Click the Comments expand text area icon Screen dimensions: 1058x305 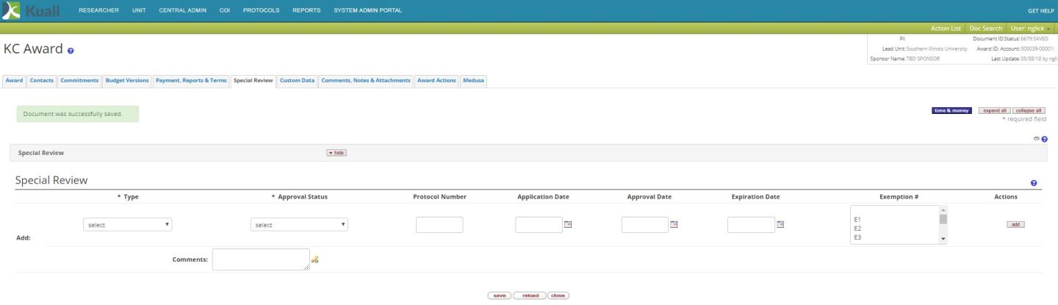click(315, 259)
